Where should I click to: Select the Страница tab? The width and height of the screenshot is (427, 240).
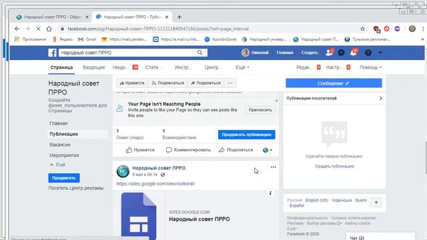pyautogui.click(x=61, y=67)
